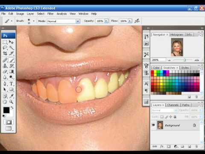
Task: Select the Move tool
Action: (11, 42)
